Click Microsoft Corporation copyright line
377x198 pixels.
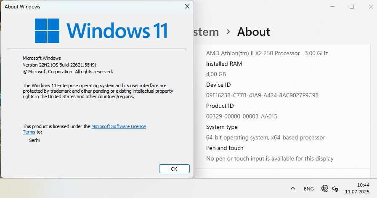click(68, 72)
